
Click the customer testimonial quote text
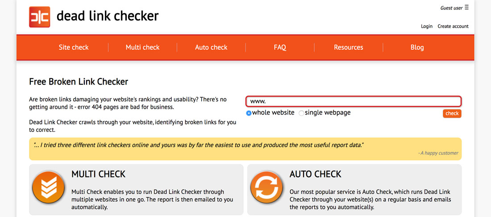point(199,145)
